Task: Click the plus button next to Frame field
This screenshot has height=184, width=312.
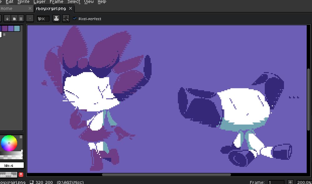Action: pyautogui.click(x=290, y=182)
